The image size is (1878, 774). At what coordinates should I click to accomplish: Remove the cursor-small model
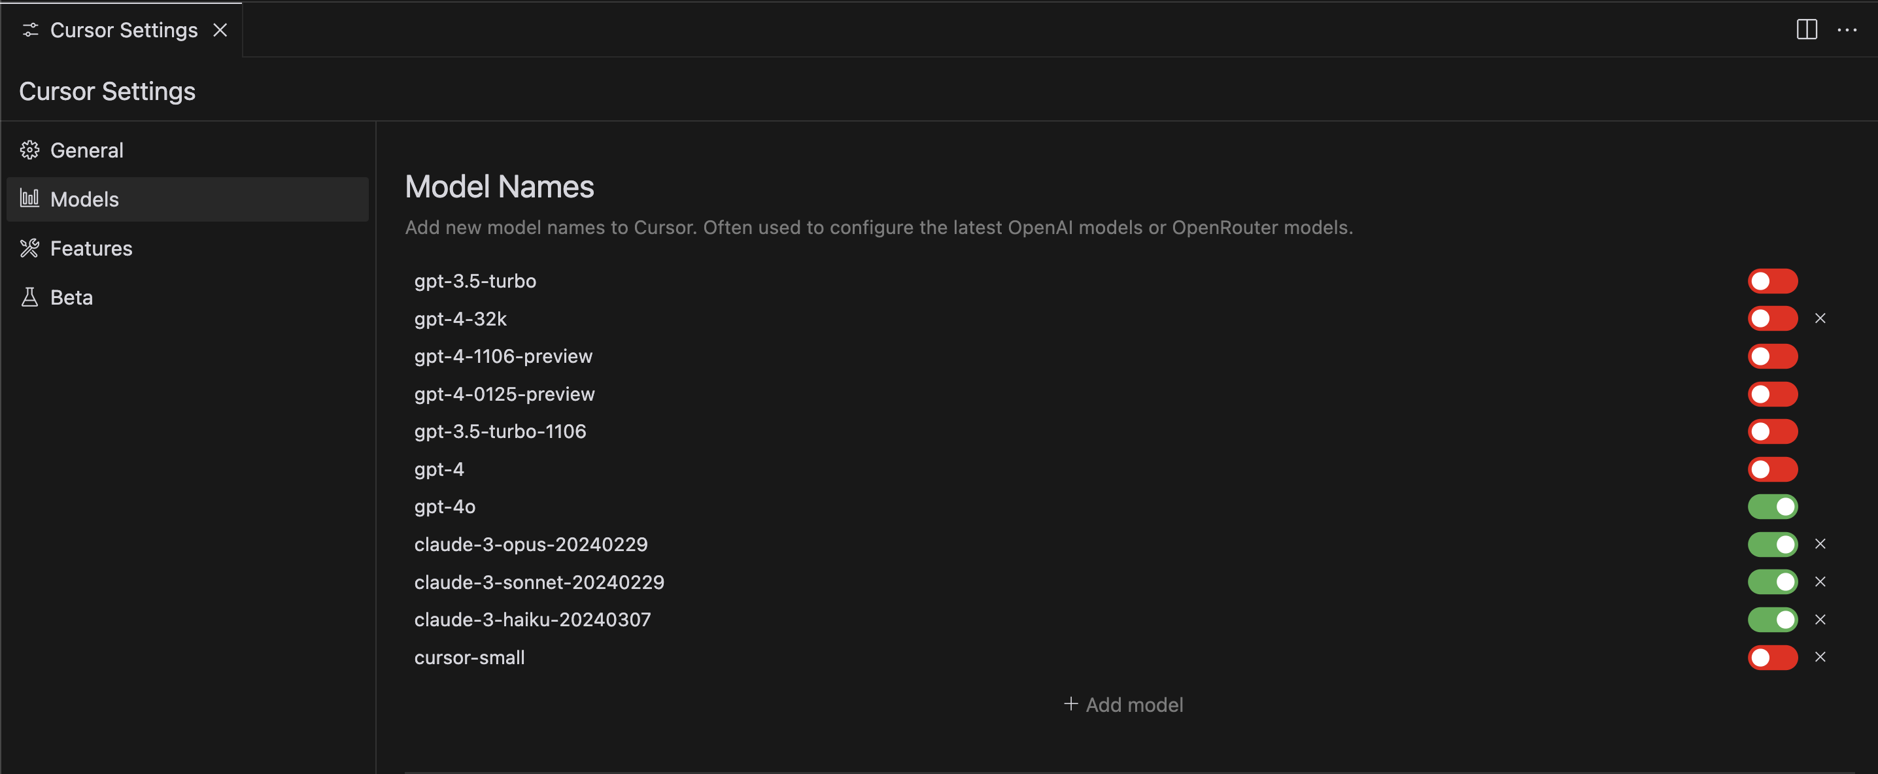1820,658
